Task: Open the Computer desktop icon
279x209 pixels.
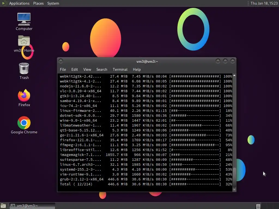Action: [x=24, y=21]
